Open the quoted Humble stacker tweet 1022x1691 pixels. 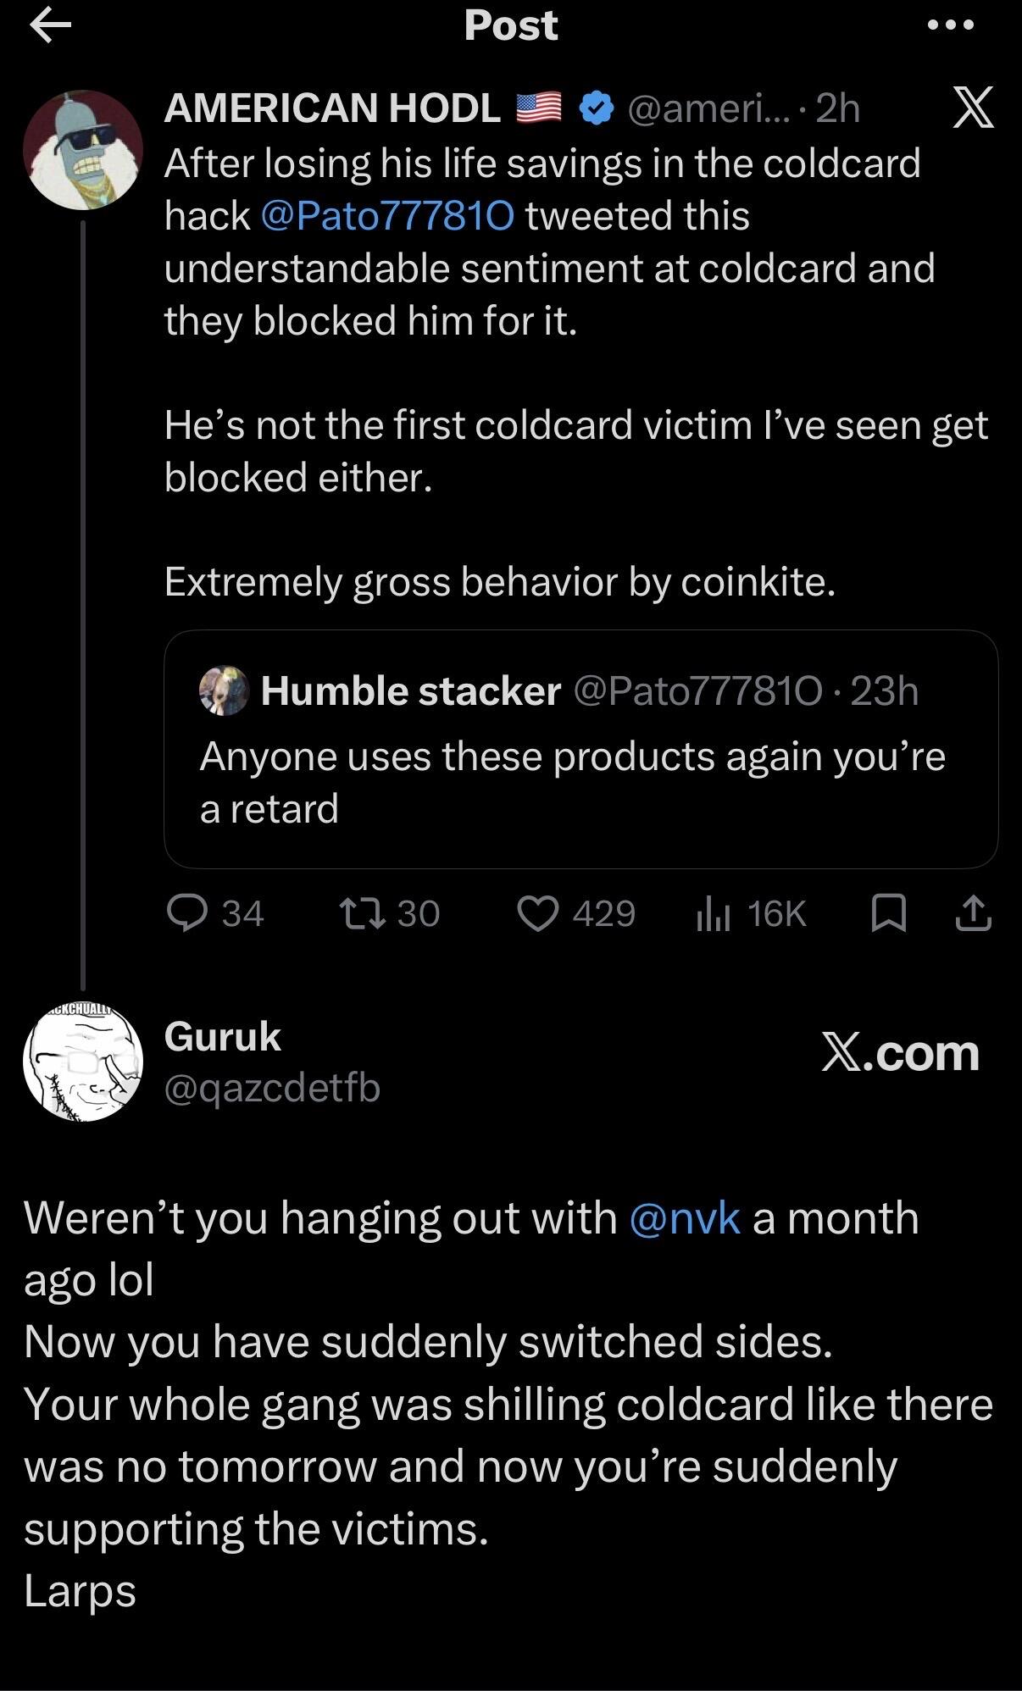point(580,749)
